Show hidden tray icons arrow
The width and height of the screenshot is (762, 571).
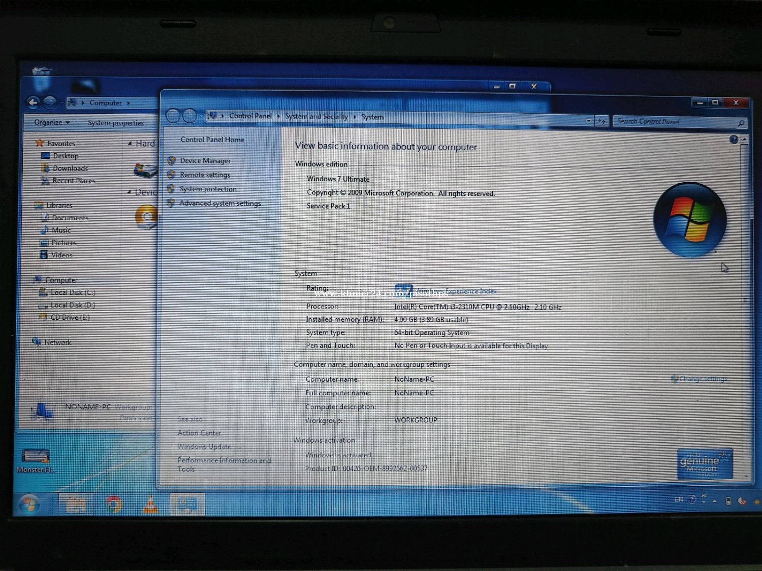[715, 501]
